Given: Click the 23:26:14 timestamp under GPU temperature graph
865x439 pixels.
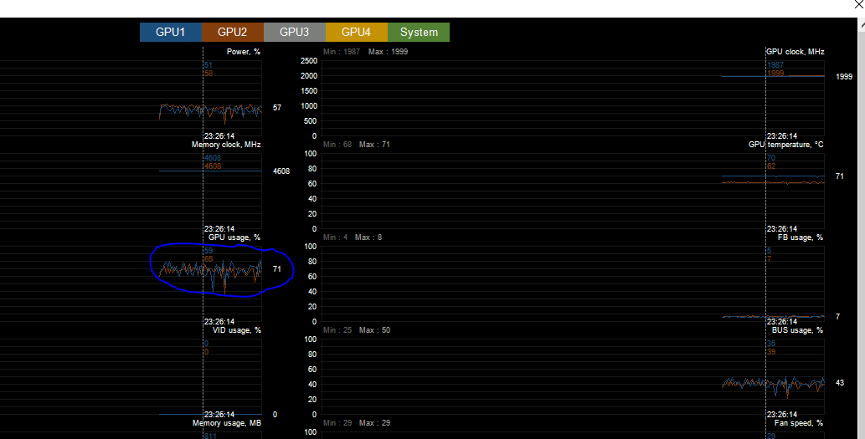Looking at the screenshot, I should point(782,228).
